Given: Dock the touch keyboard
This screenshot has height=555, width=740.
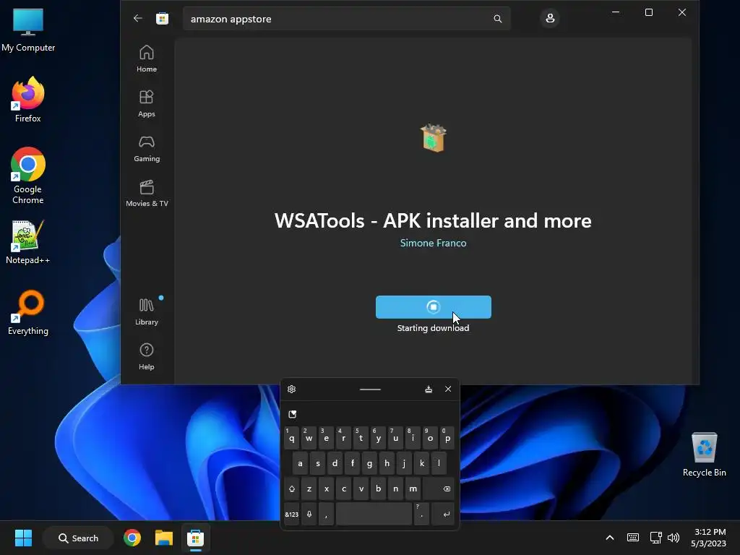Looking at the screenshot, I should [x=429, y=389].
